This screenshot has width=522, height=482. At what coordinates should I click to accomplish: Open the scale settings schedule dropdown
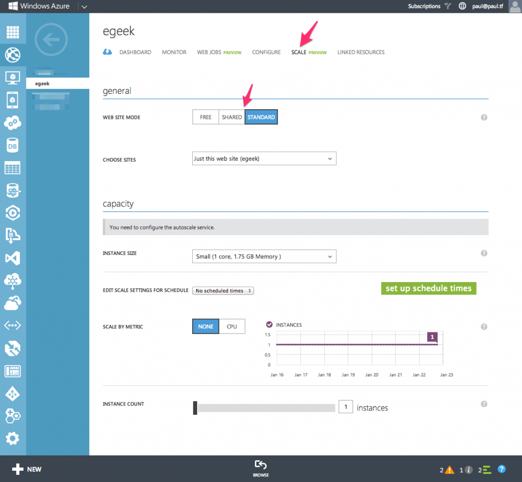tap(223, 290)
